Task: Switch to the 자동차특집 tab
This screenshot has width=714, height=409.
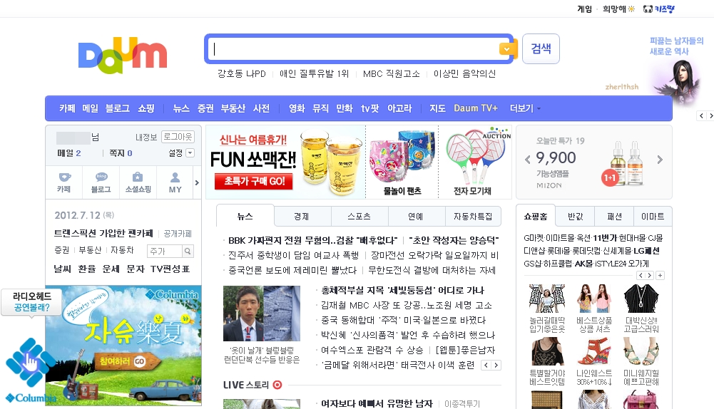Action: tap(473, 217)
